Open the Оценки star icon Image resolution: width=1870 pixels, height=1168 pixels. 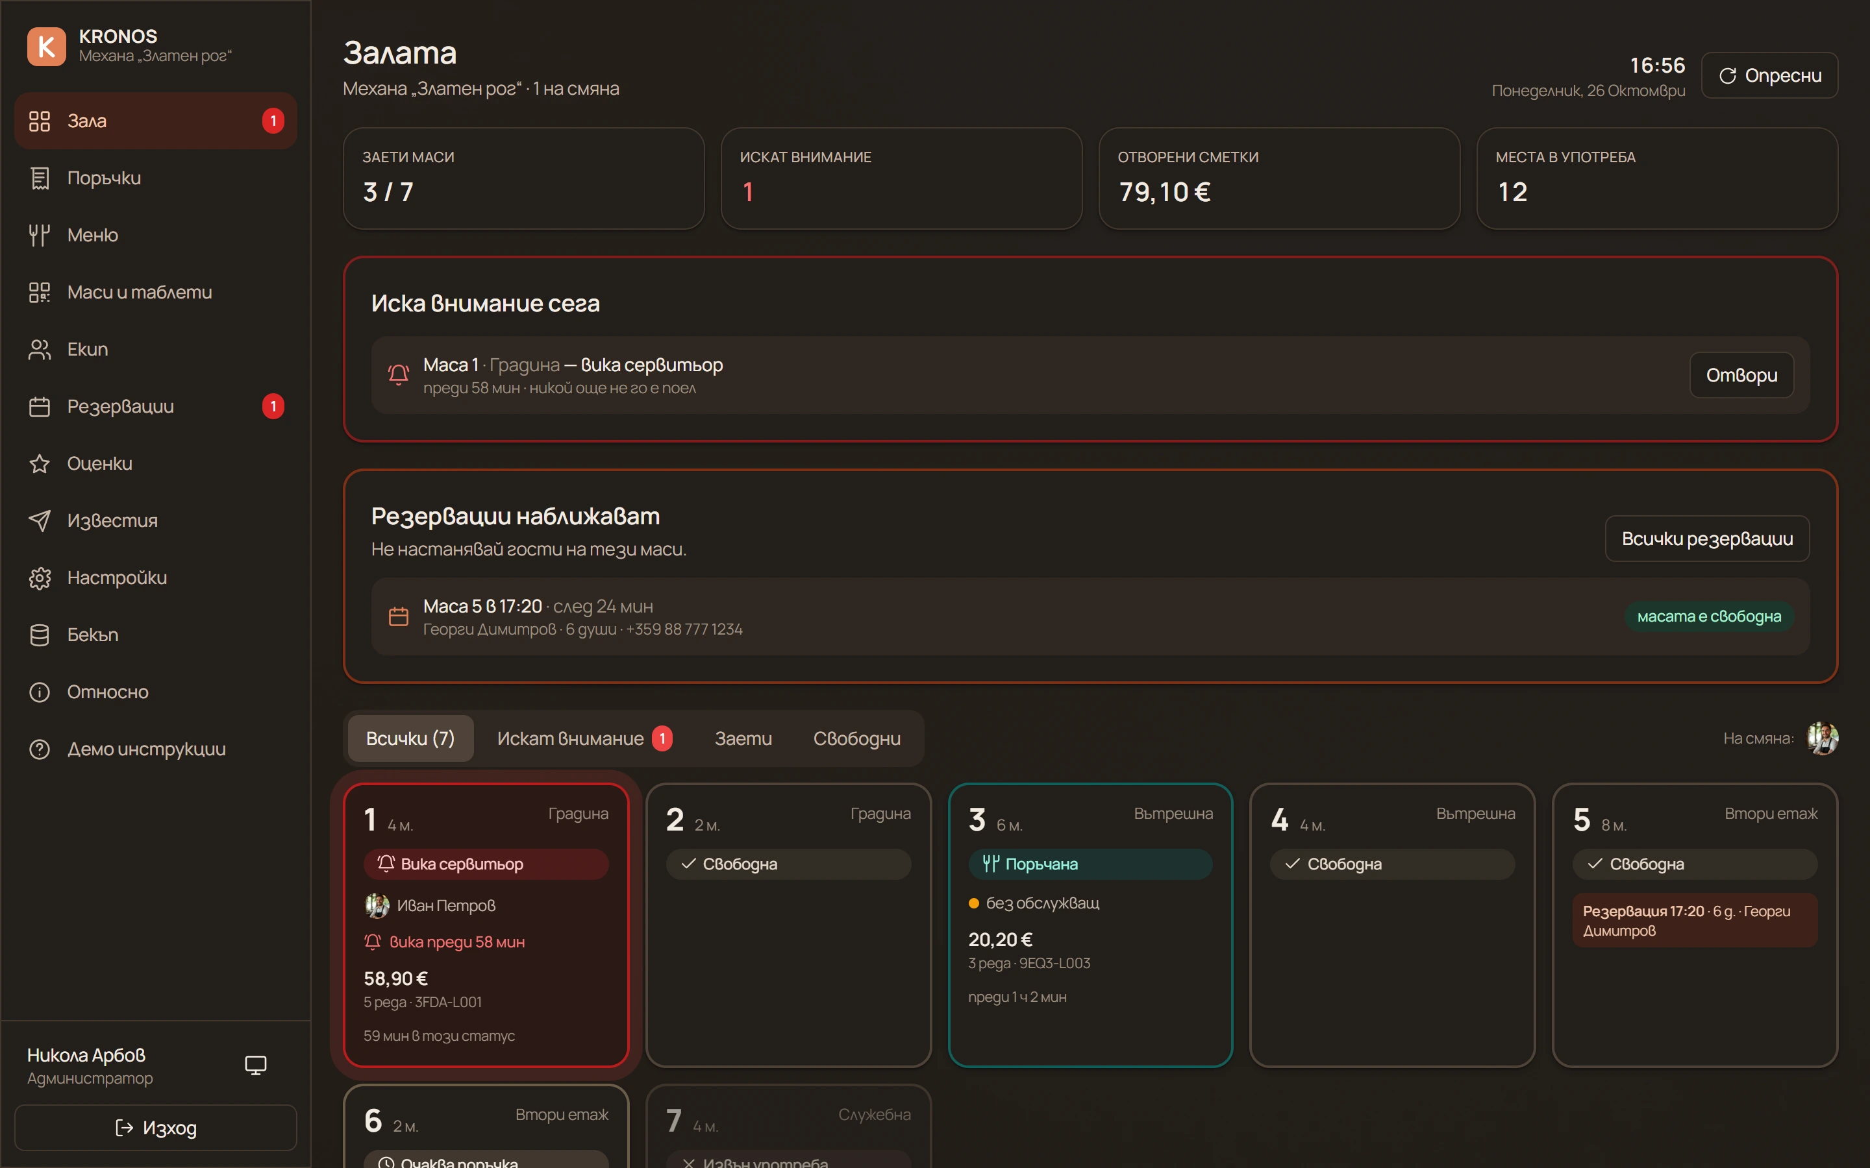click(x=40, y=463)
